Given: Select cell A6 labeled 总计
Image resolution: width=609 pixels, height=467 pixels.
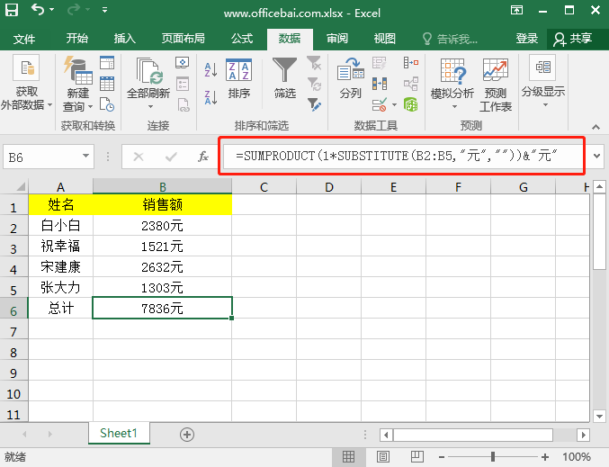Looking at the screenshot, I should click(x=60, y=309).
